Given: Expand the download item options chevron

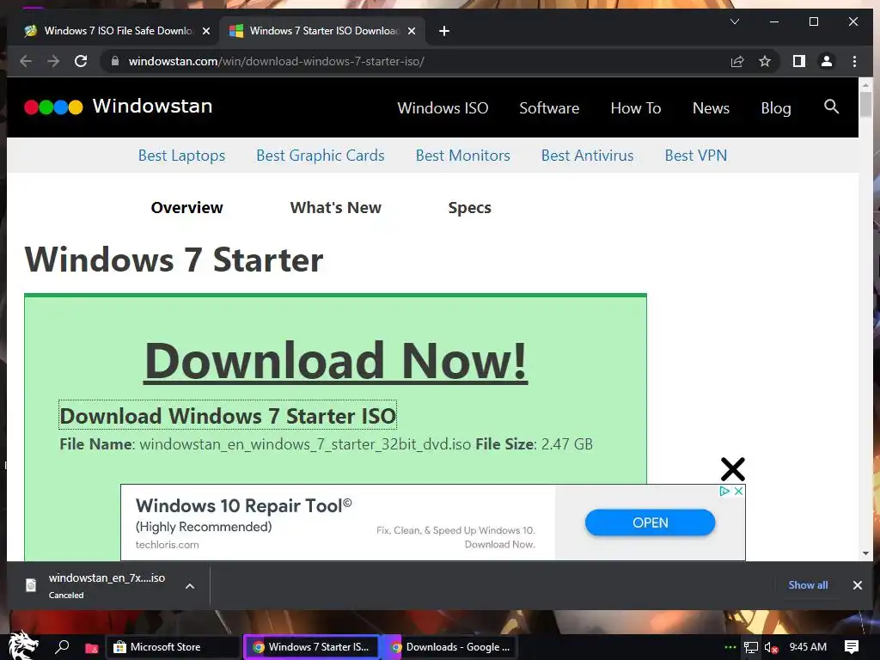Looking at the screenshot, I should point(190,586).
